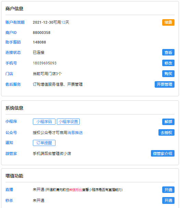Click 开通 button for 直播
The image size is (180, 208).
pos(168,190)
